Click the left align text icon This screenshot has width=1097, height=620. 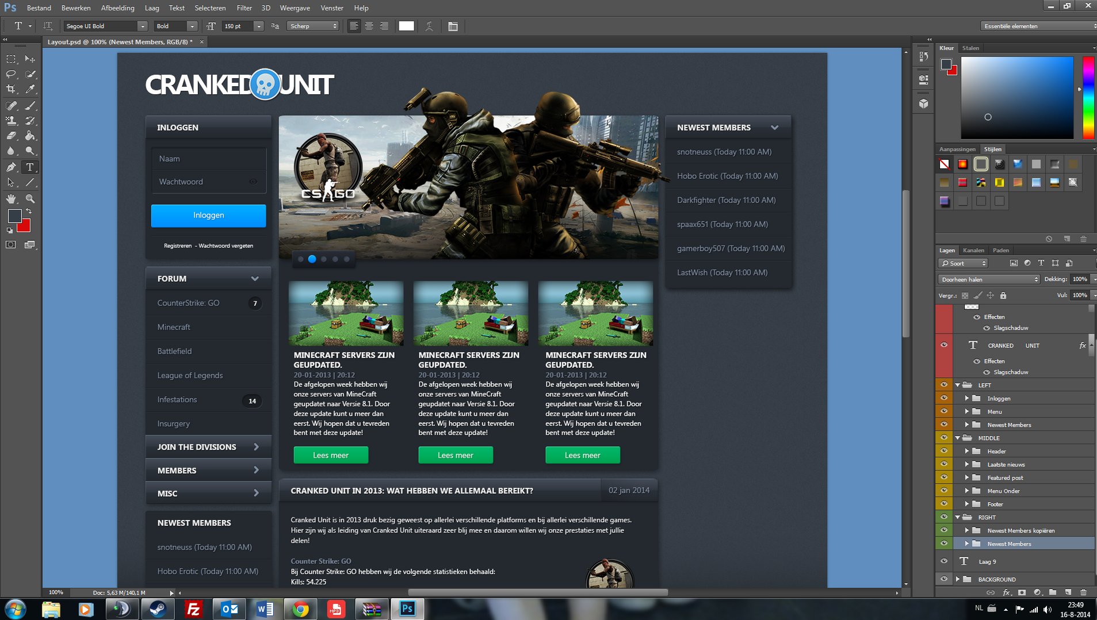pyautogui.click(x=354, y=26)
